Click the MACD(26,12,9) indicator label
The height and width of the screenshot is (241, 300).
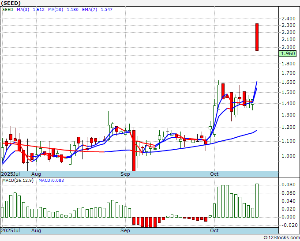coord(18,181)
